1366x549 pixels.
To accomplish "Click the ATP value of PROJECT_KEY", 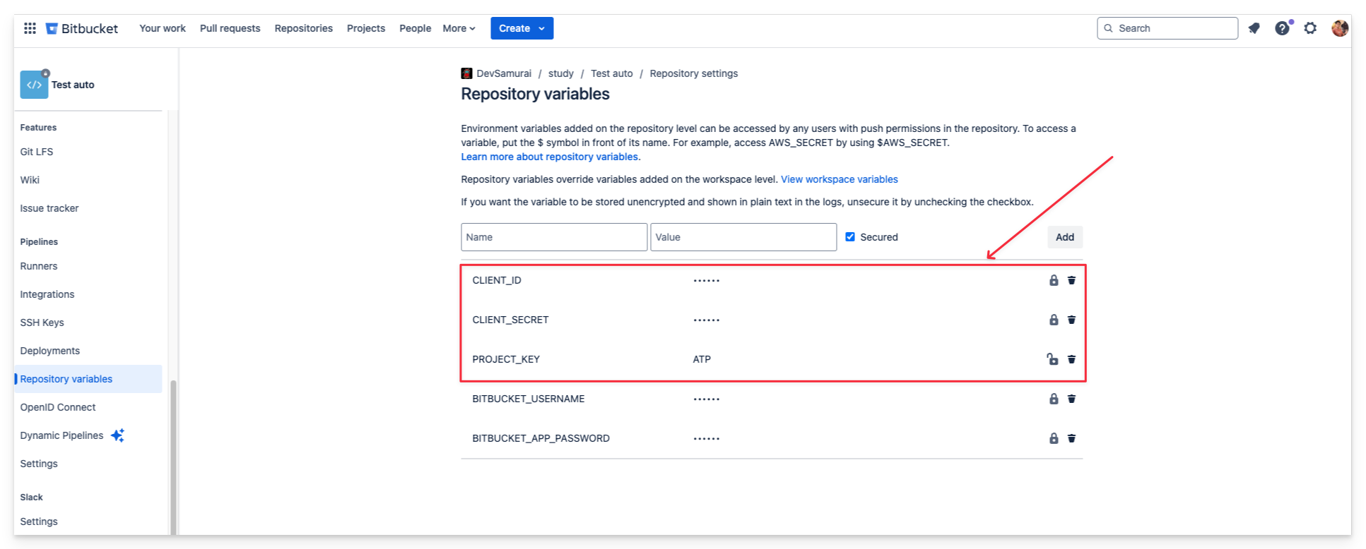I will (702, 359).
